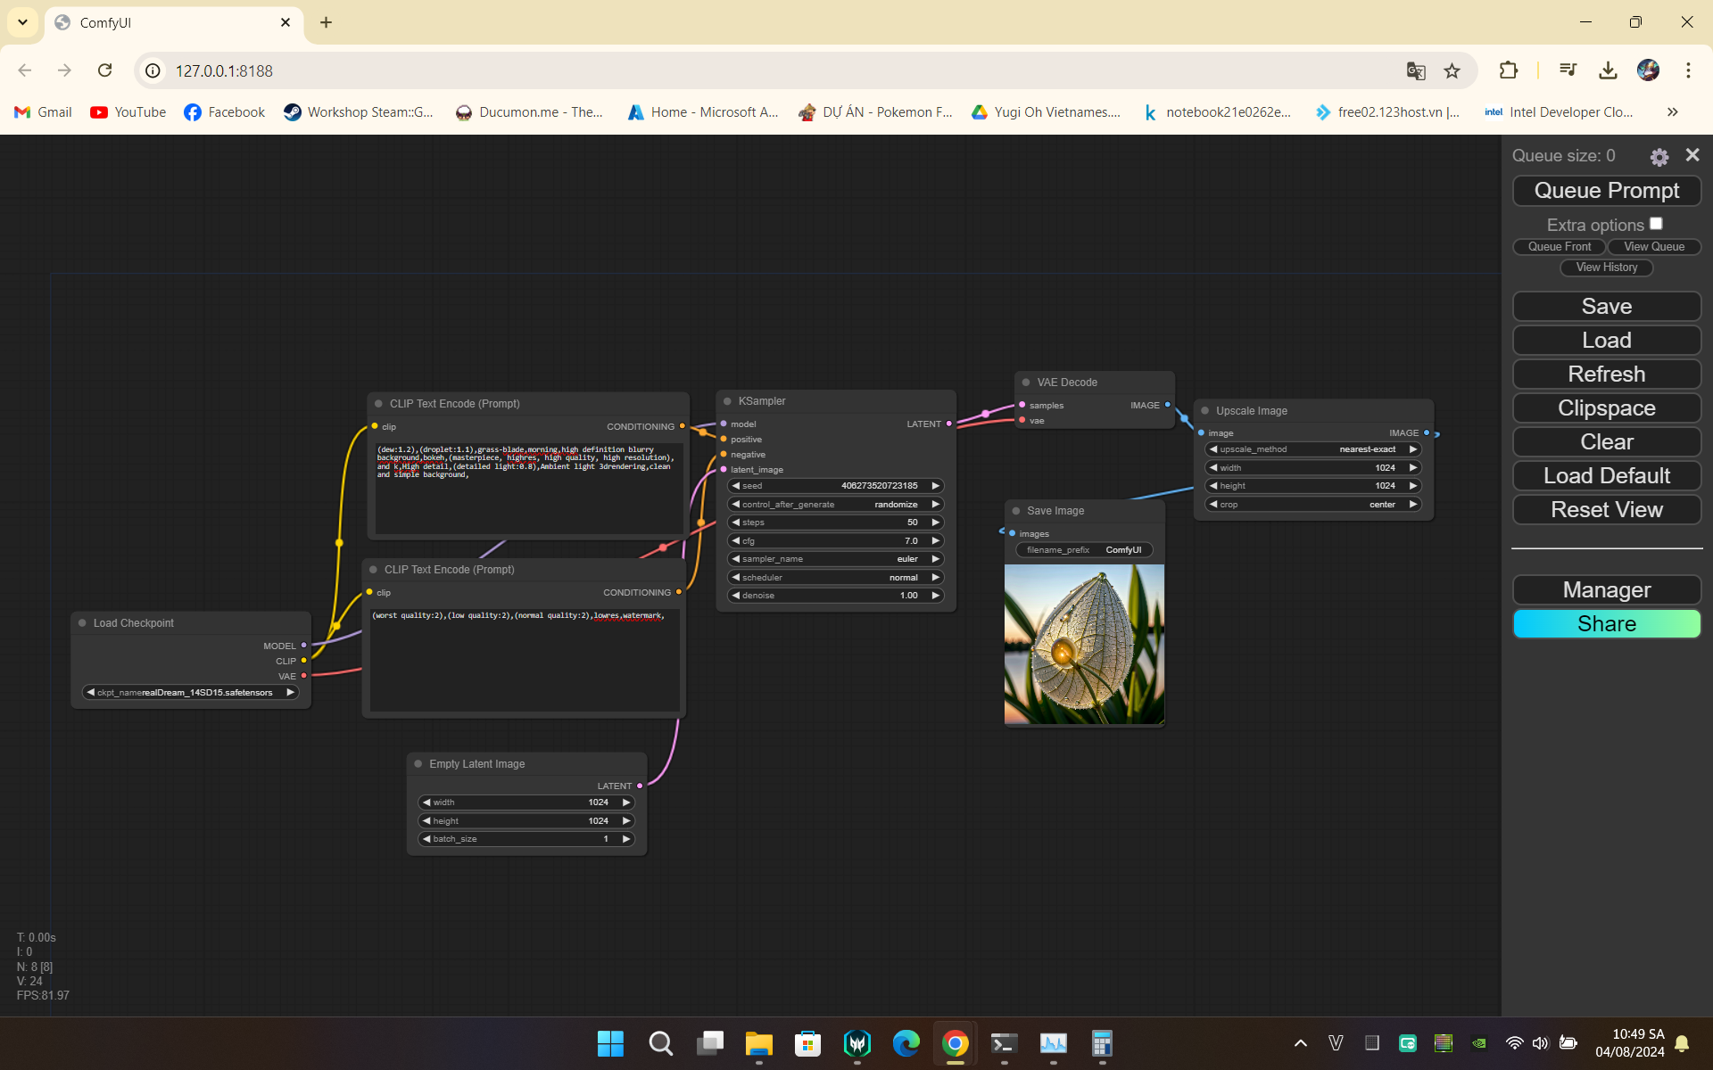Click denoise value slider
This screenshot has height=1070, width=1713.
click(x=835, y=596)
